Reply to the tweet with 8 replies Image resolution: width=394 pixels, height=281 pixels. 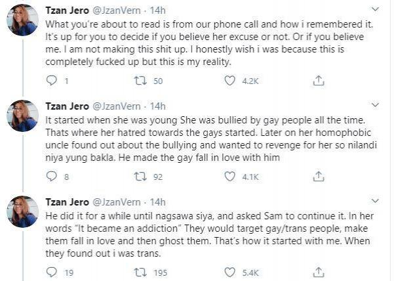53,176
